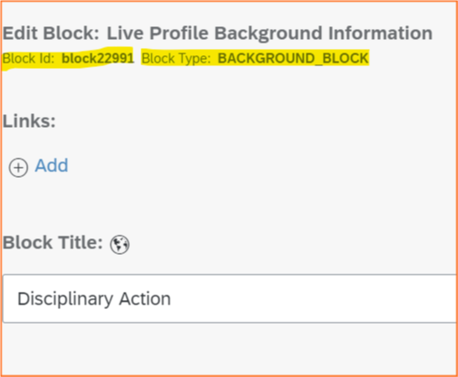
Task: Click the Edit Block: heading prefix
Action: [x=51, y=33]
